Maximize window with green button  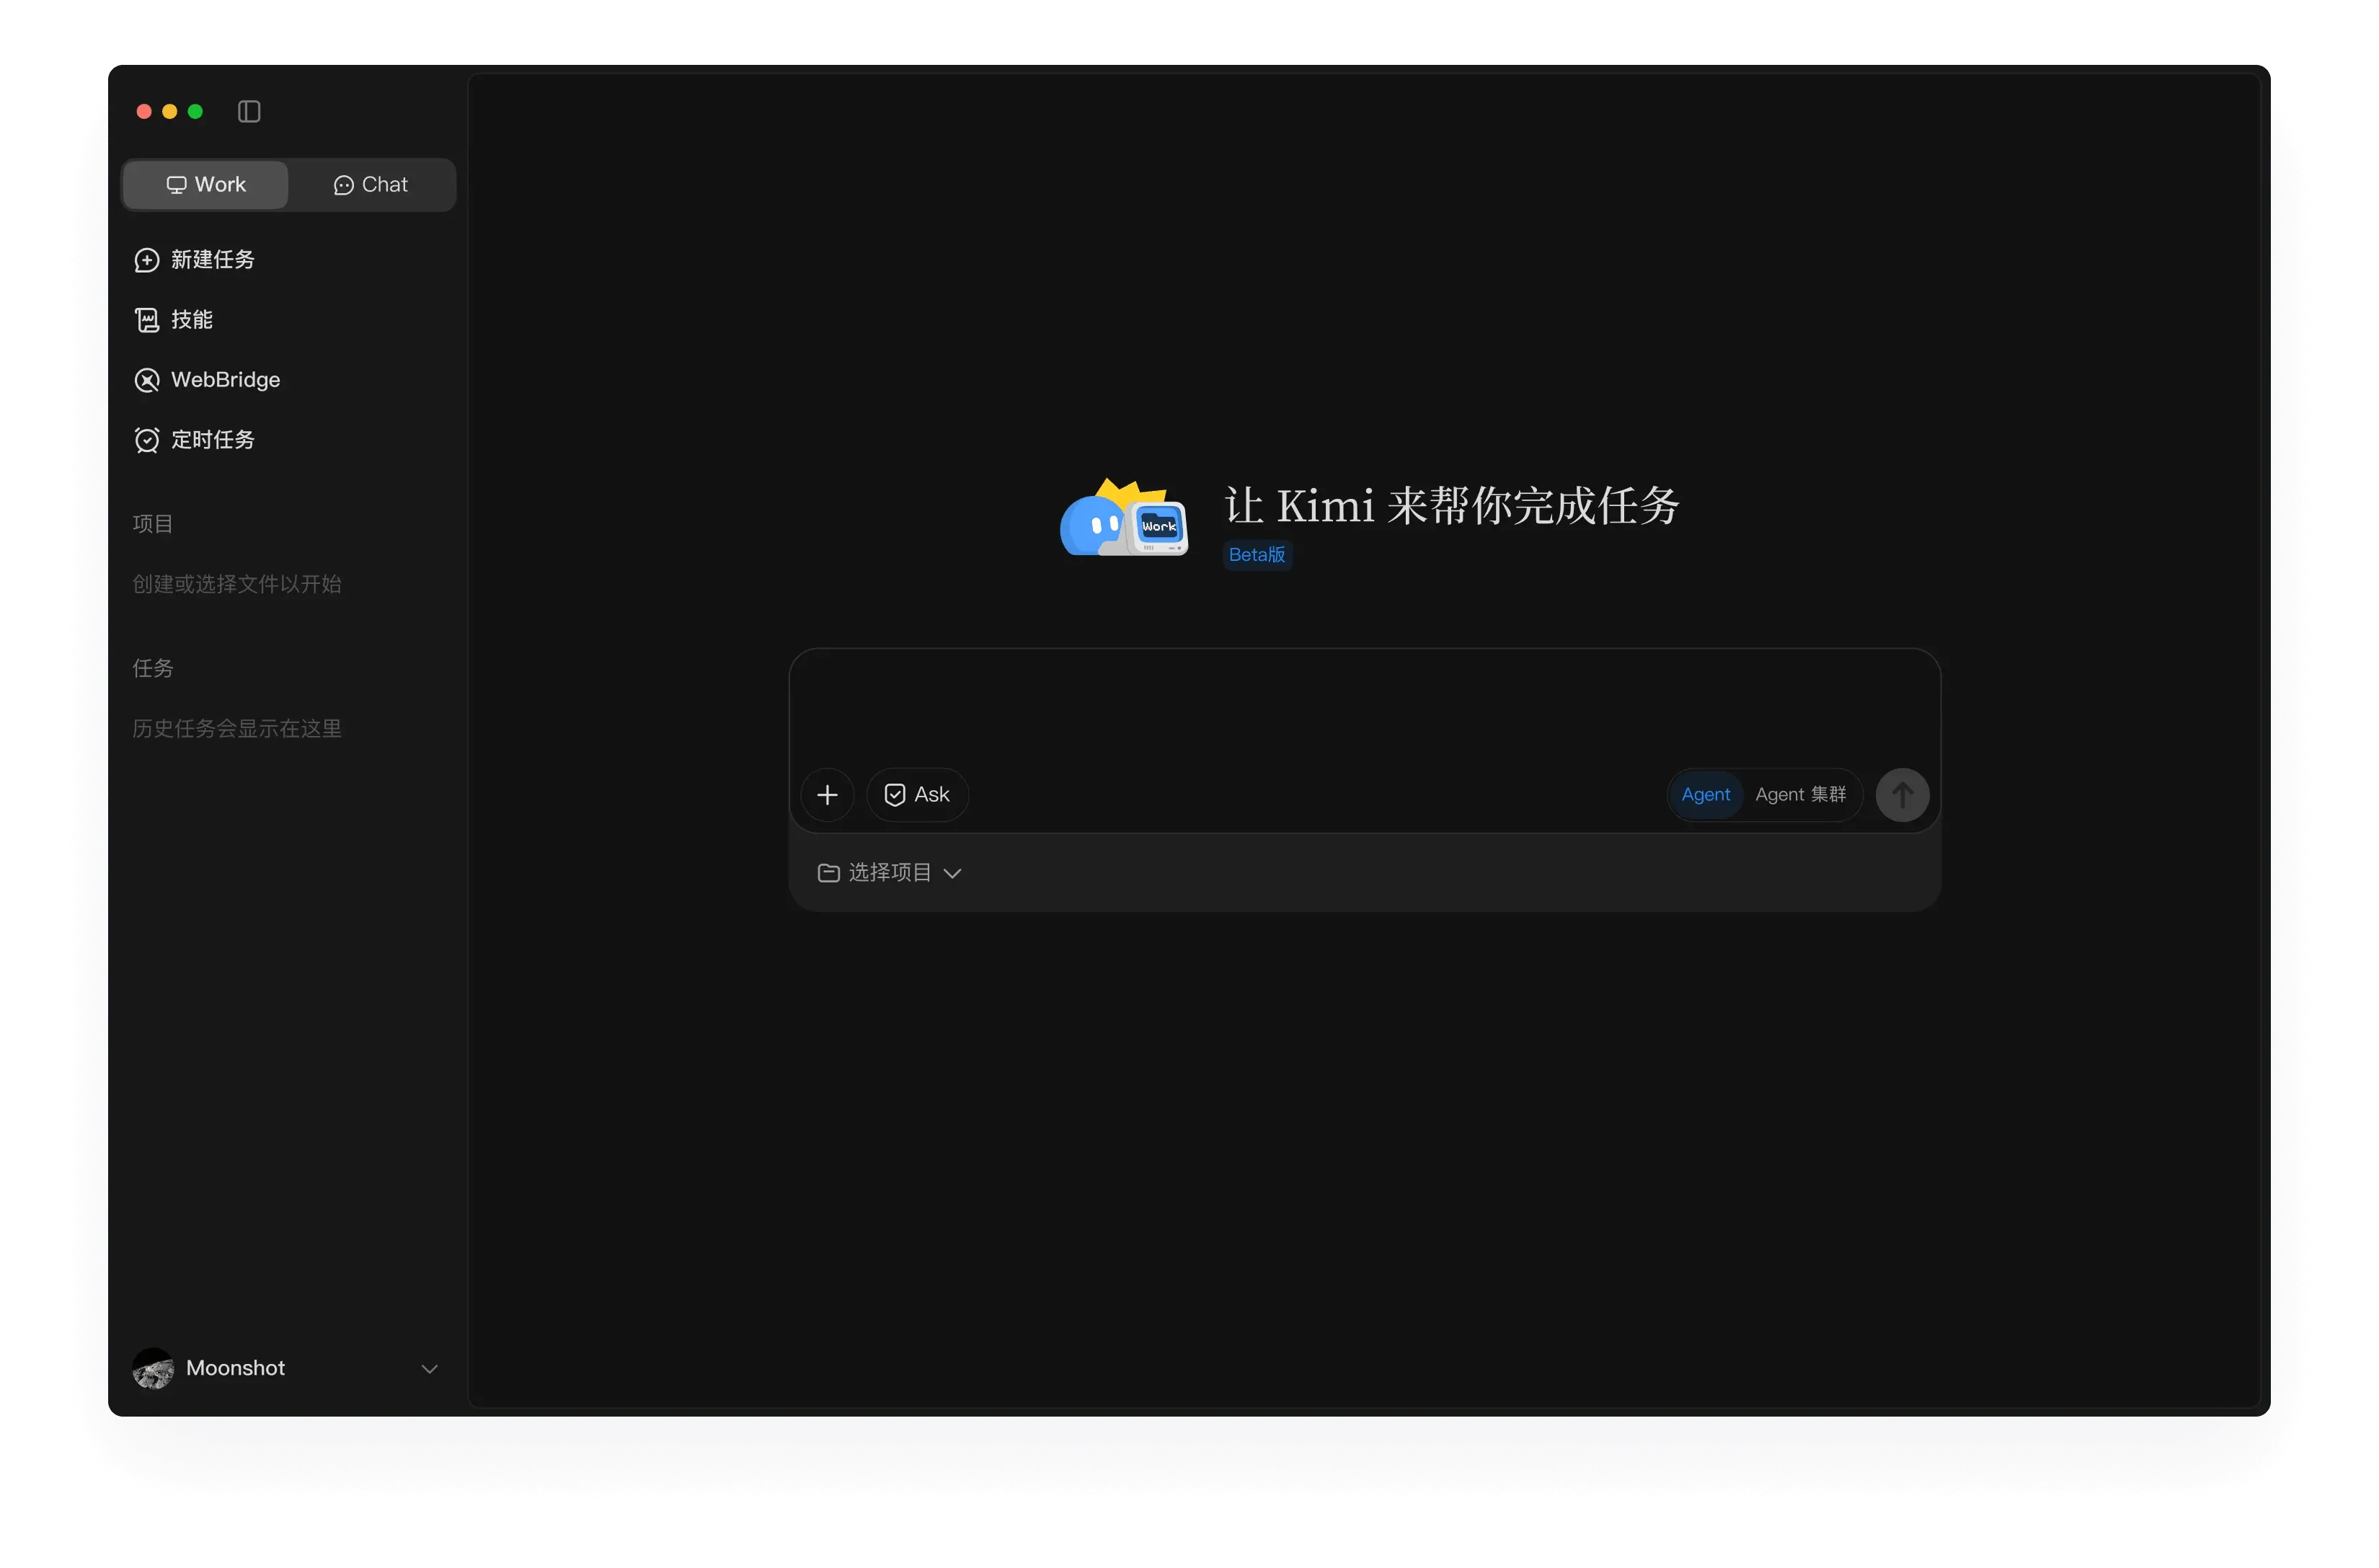pos(196,111)
